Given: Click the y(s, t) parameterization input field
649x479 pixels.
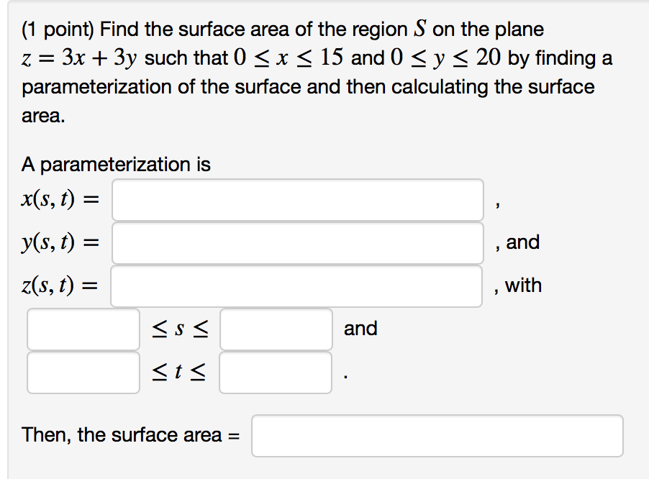Looking at the screenshot, I should (x=297, y=242).
